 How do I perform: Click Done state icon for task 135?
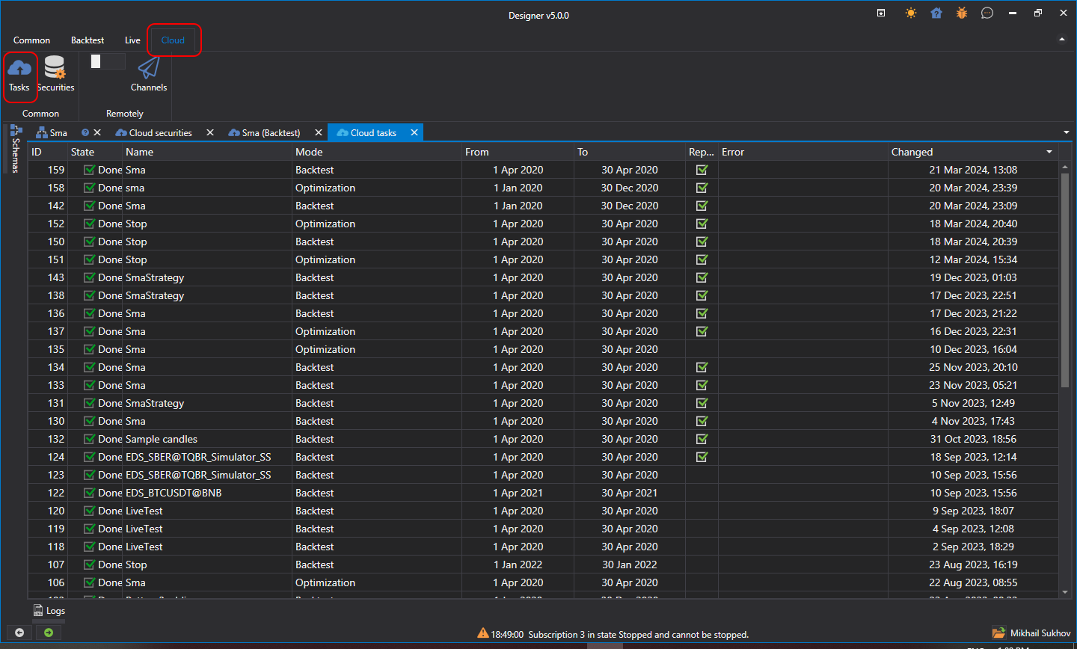(x=89, y=349)
